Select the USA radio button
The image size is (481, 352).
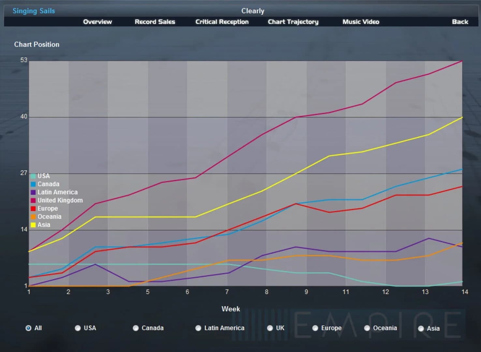78,328
